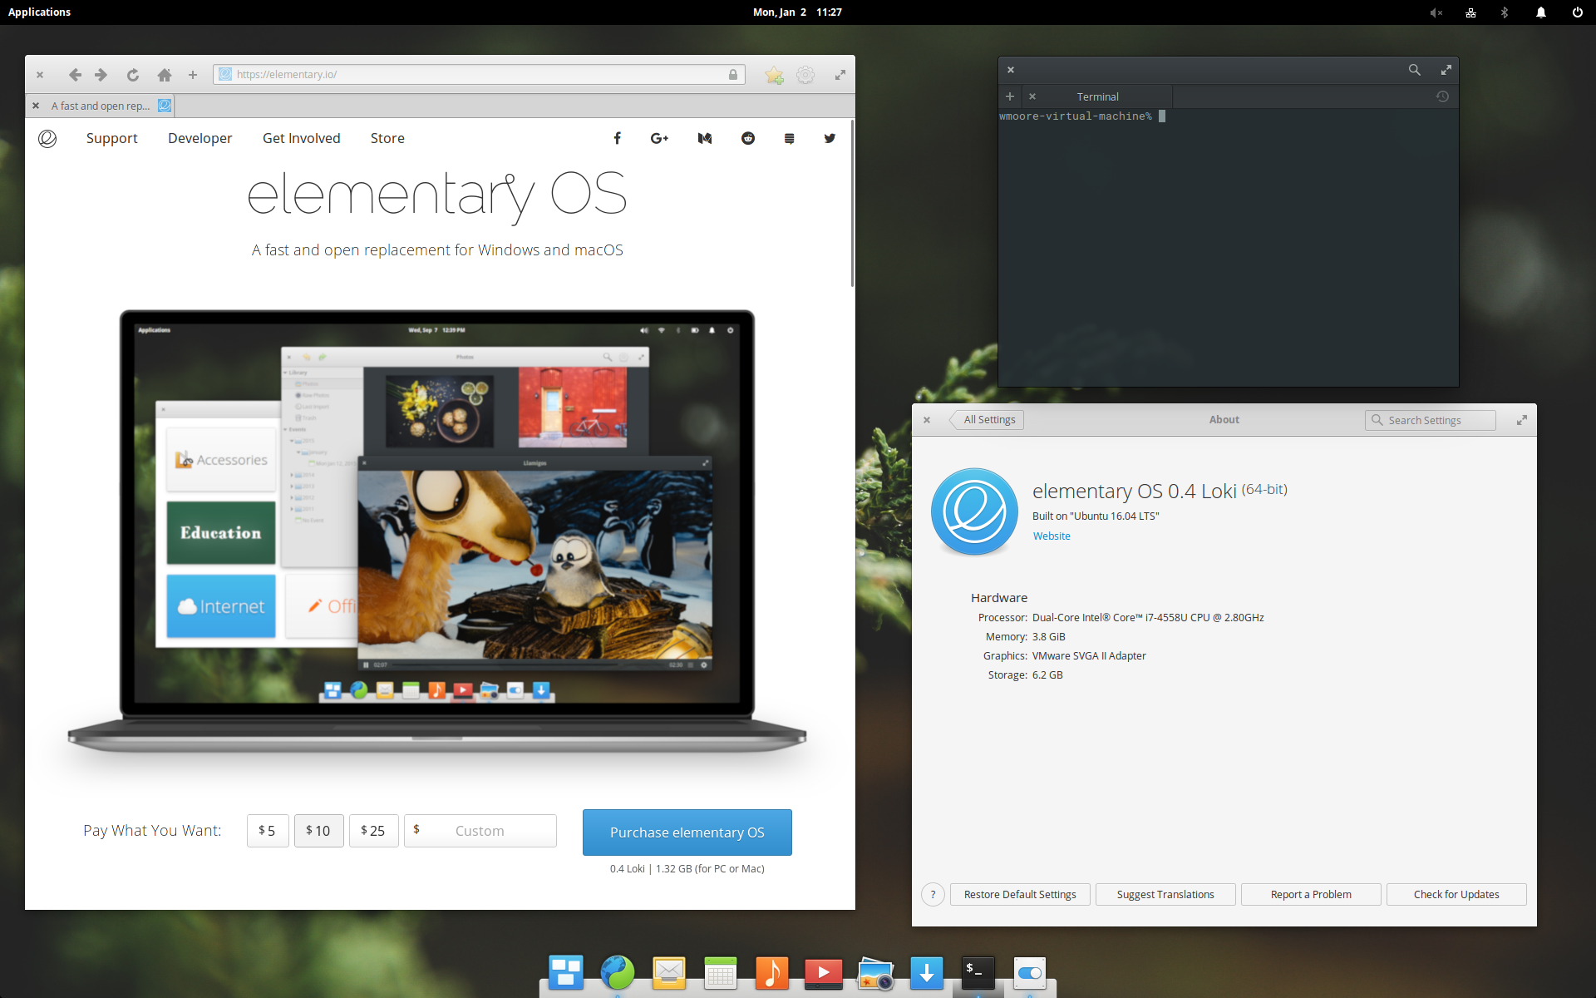
Task: Open elementary's Stack Exchange icon
Action: coord(789,138)
